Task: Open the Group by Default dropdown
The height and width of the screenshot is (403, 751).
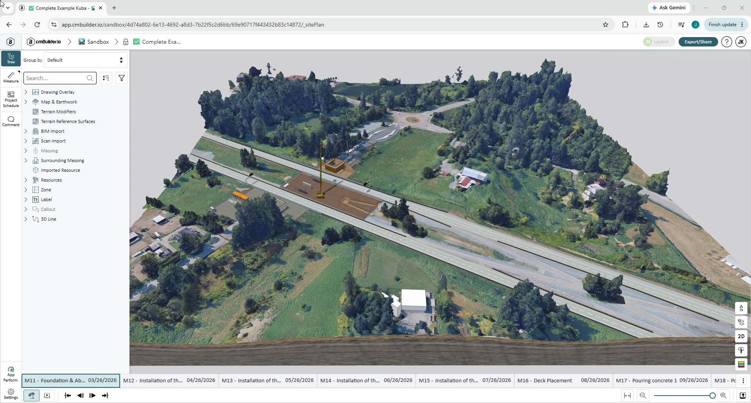Action: click(86, 60)
